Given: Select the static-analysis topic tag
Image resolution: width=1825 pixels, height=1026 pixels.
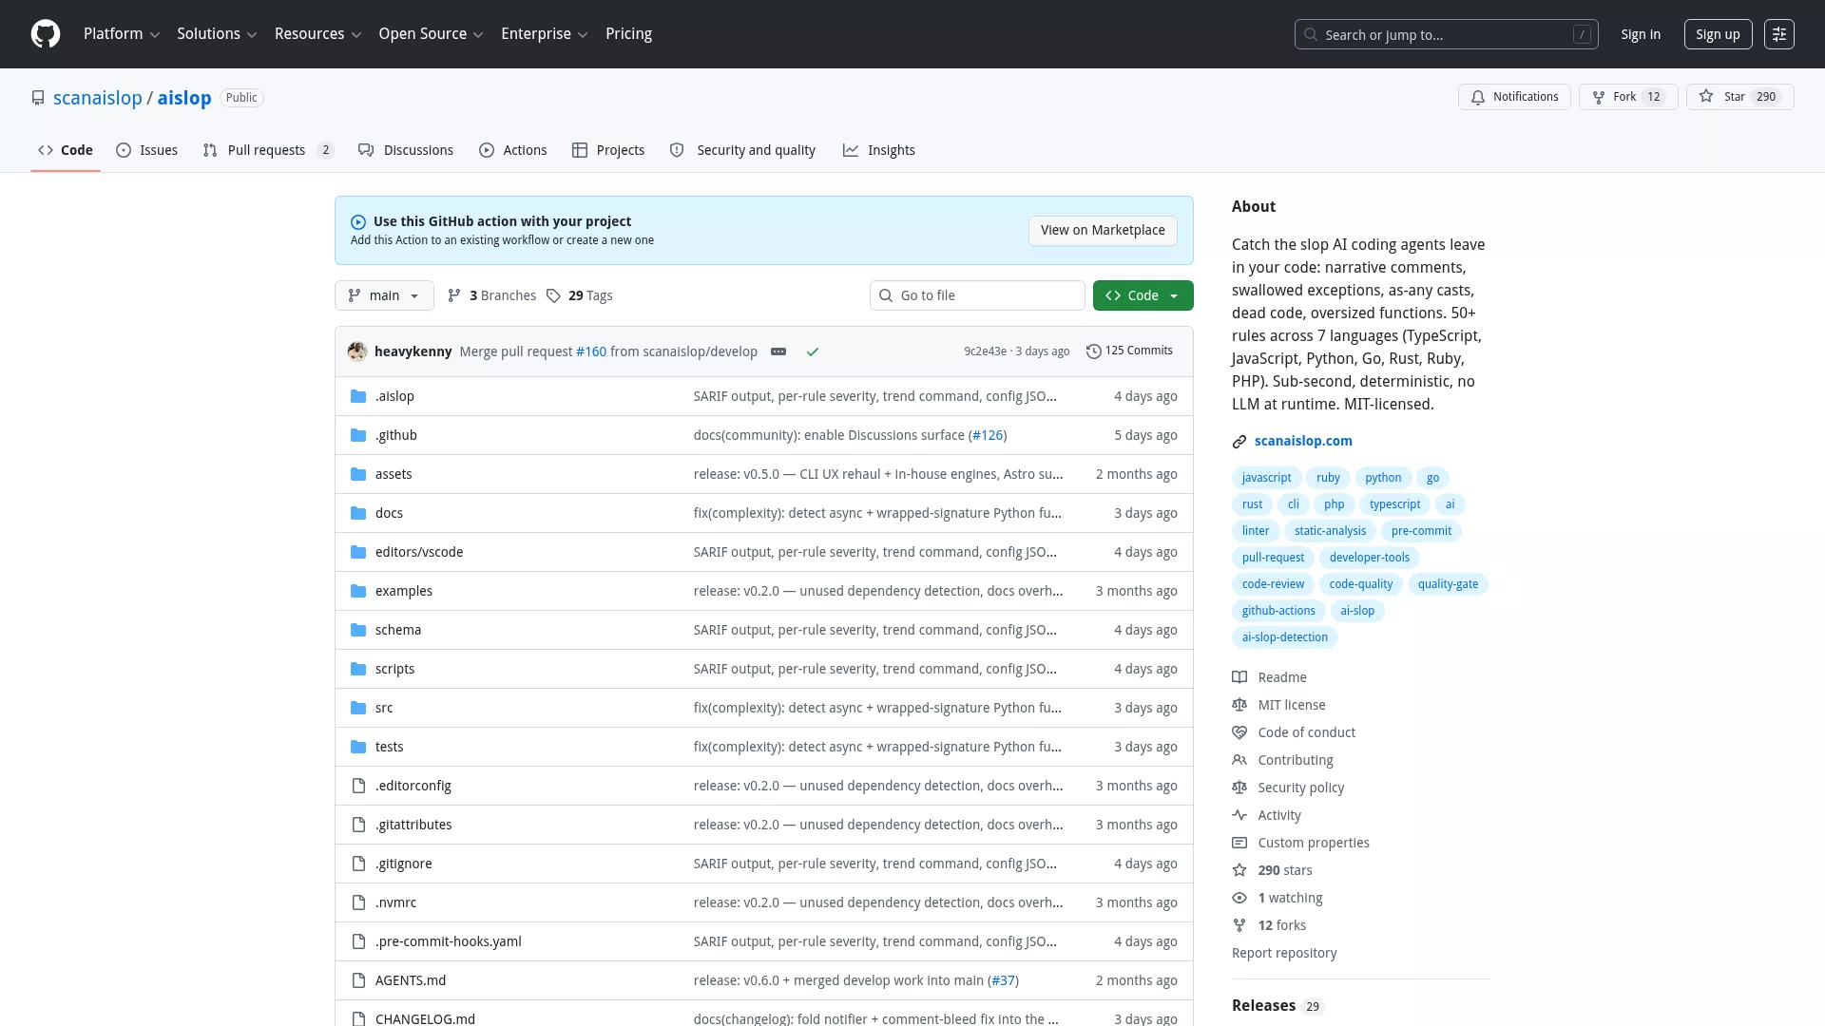Looking at the screenshot, I should (1330, 531).
